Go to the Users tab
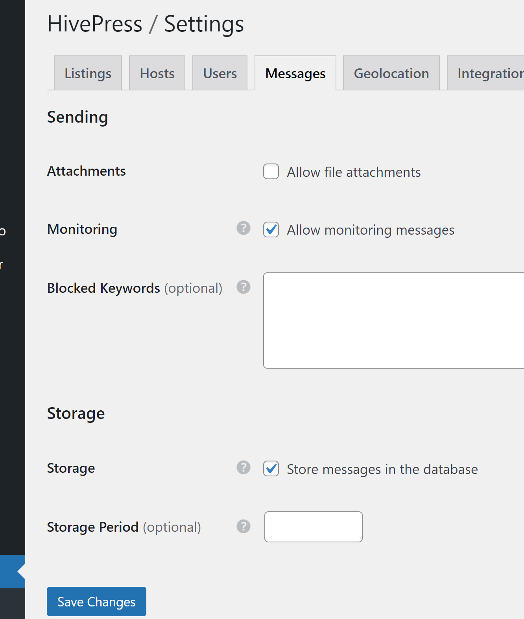 click(x=220, y=73)
